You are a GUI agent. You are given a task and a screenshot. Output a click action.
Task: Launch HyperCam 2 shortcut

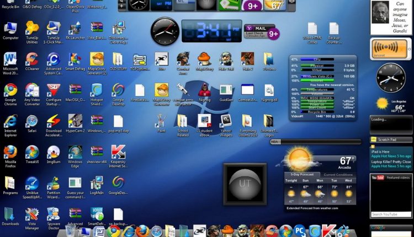click(75, 123)
